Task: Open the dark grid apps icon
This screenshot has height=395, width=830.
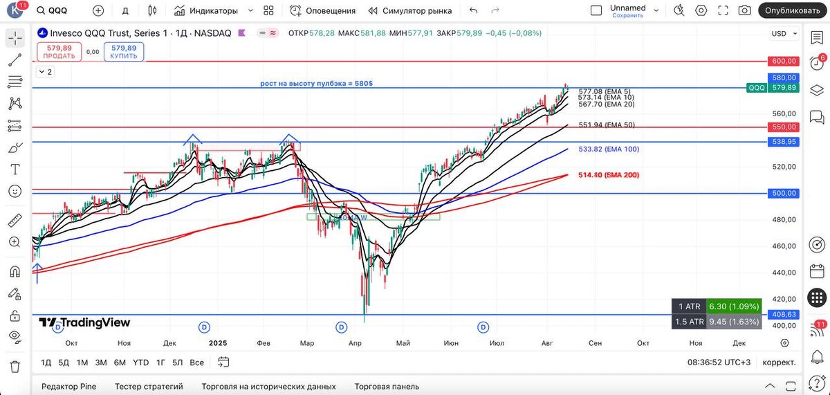Action: pyautogui.click(x=817, y=297)
